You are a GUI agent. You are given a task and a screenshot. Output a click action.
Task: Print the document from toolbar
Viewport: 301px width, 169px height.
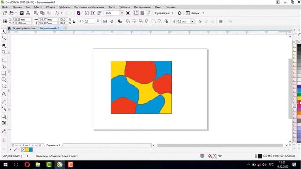(x=28, y=13)
